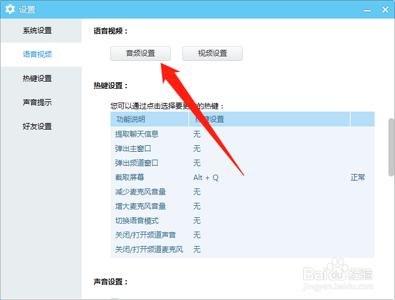Click the 功能说明 column header
This screenshot has width=395, height=300.
coord(149,119)
